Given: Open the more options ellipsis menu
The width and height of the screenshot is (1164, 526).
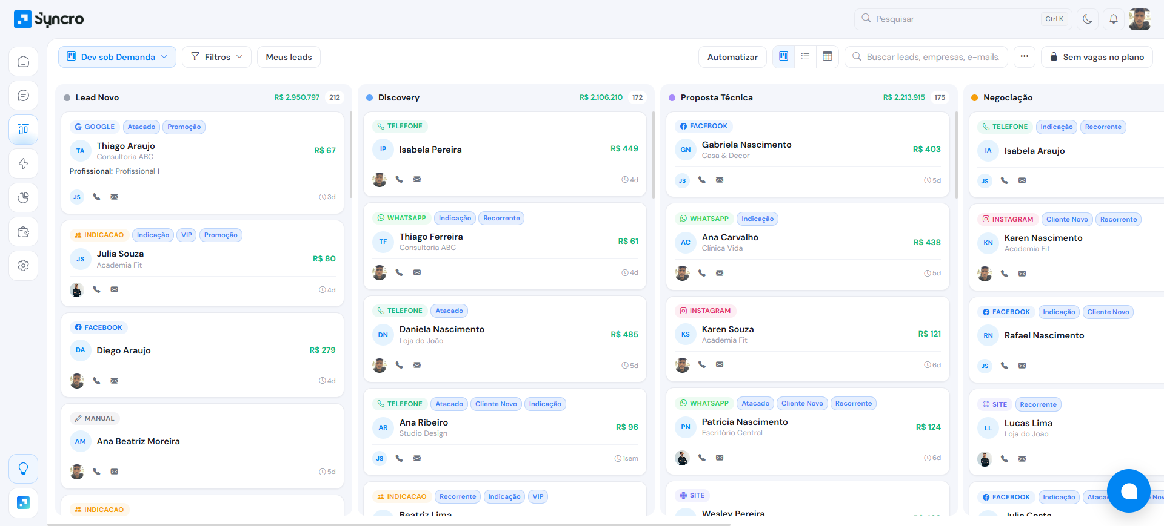Looking at the screenshot, I should tap(1024, 56).
